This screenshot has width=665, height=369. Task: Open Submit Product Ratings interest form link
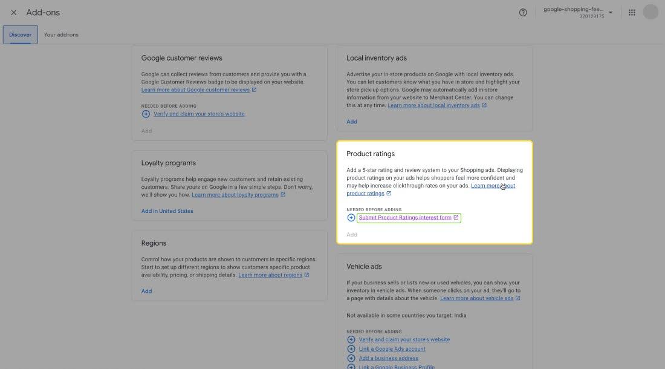(x=405, y=218)
